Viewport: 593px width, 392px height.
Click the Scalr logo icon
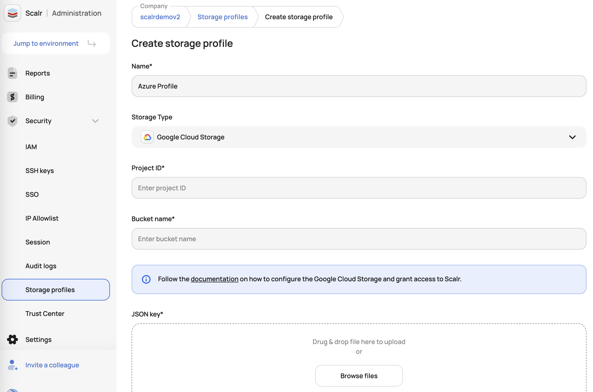pyautogui.click(x=12, y=13)
